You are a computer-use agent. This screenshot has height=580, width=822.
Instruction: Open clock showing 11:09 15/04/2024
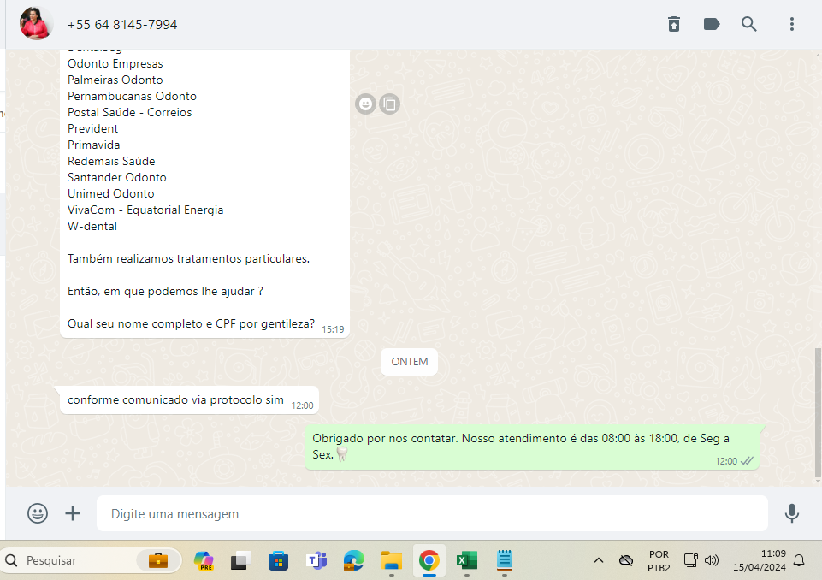coord(759,560)
